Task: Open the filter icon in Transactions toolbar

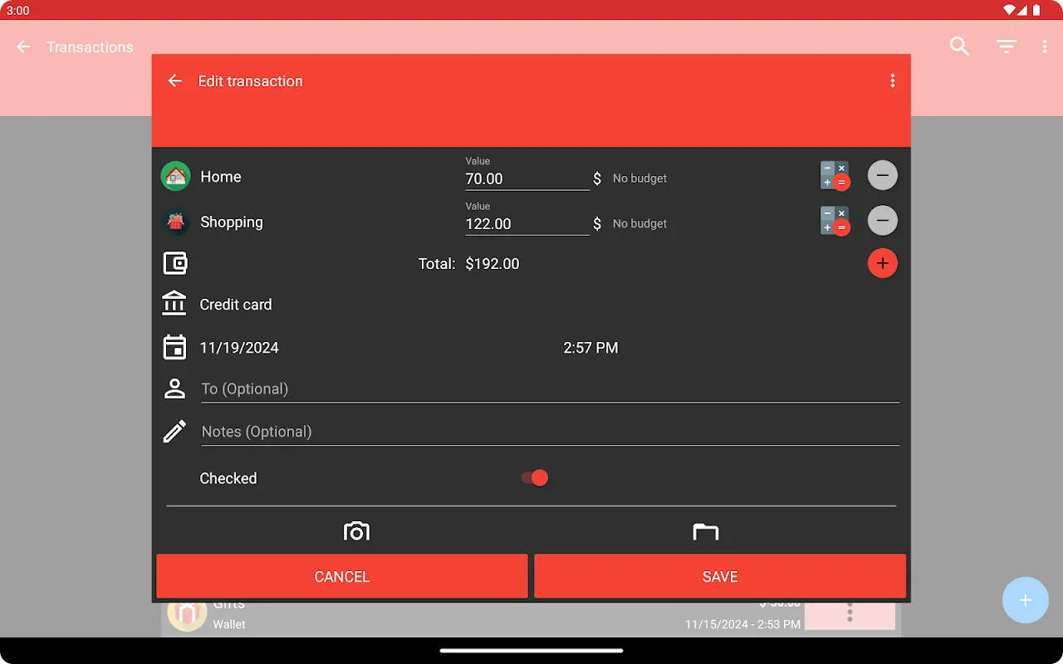Action: (1007, 46)
